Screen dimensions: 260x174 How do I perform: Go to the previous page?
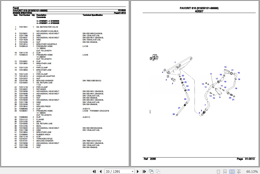click(100, 171)
